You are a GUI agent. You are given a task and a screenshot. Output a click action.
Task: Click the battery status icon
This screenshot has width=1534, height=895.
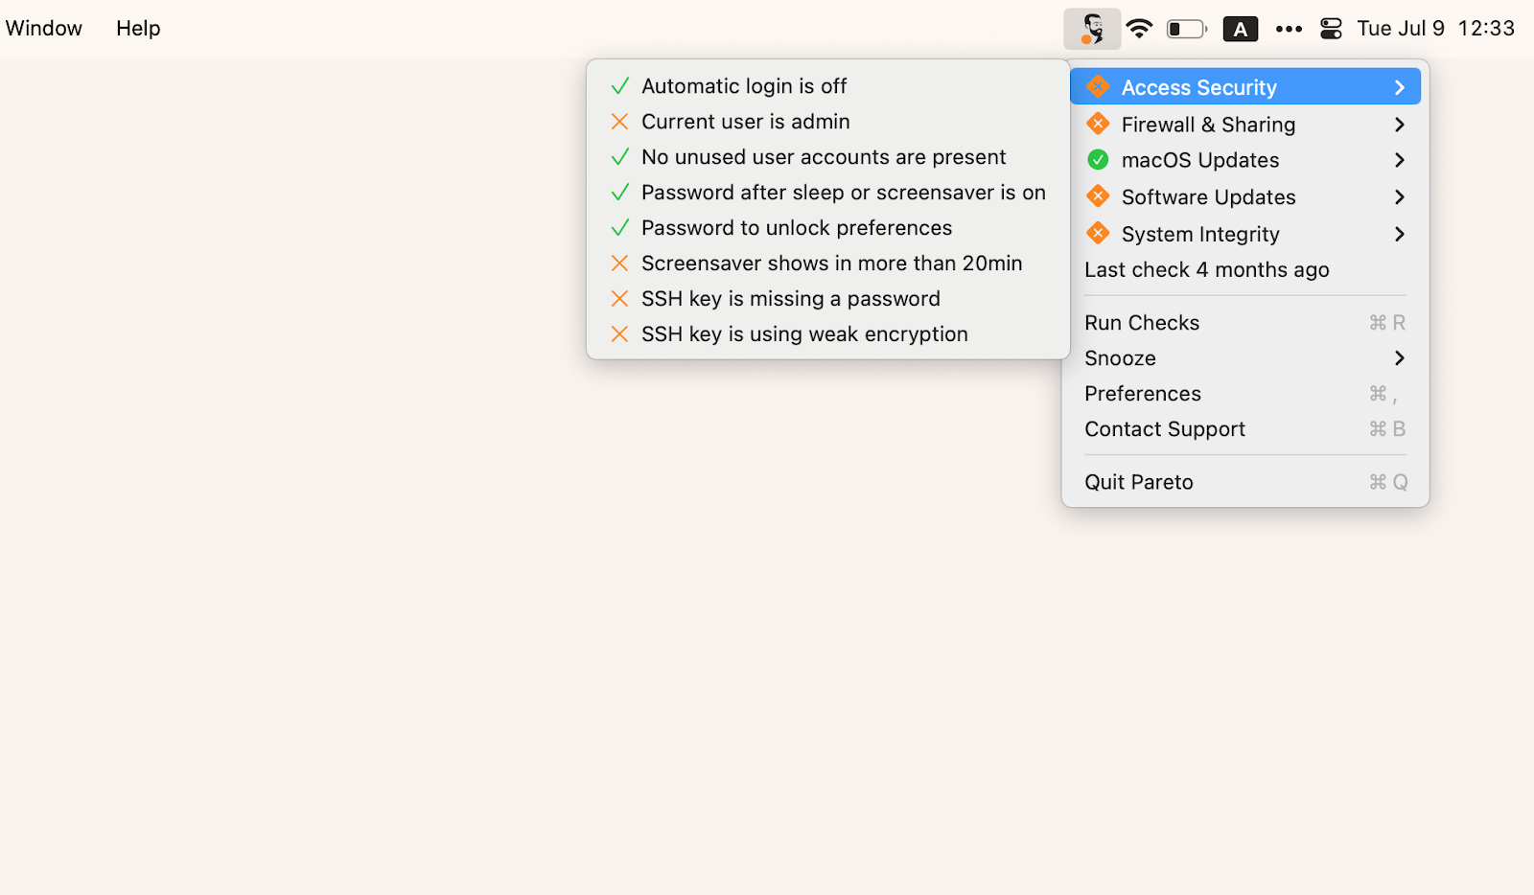1187,29
